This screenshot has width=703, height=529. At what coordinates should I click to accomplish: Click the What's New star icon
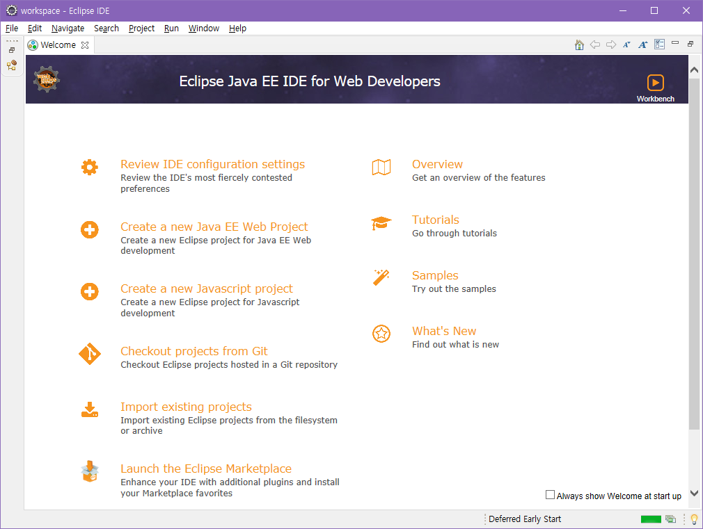coord(381,334)
